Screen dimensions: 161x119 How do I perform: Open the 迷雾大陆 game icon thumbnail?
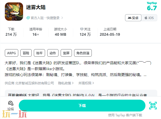pyautogui.click(x=14, y=12)
